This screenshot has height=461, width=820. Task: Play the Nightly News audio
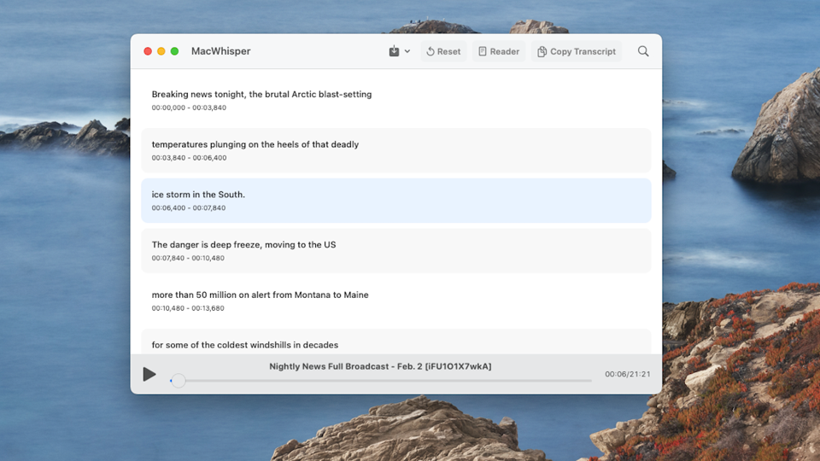coord(149,374)
